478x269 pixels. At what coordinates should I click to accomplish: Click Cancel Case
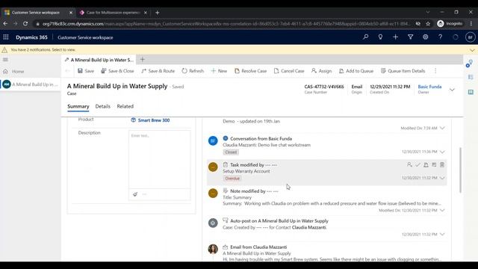coord(289,71)
